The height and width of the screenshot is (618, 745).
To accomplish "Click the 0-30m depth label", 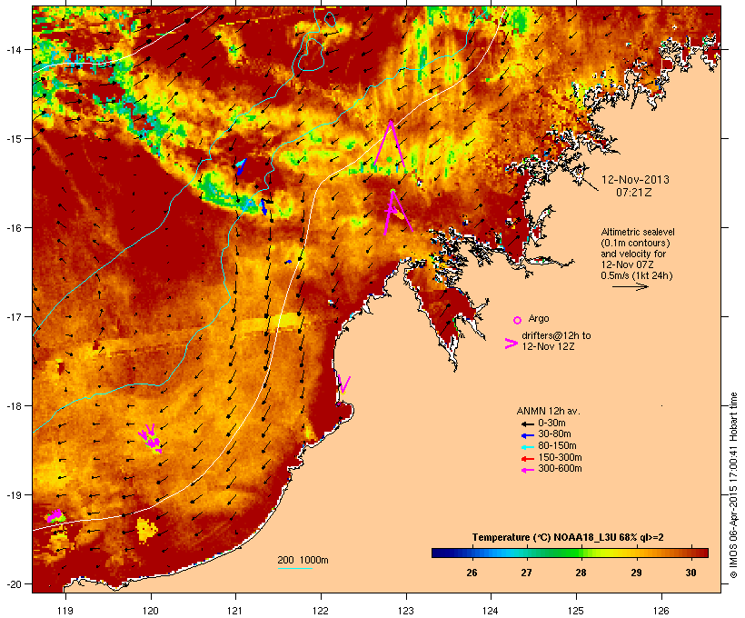I will (x=551, y=424).
